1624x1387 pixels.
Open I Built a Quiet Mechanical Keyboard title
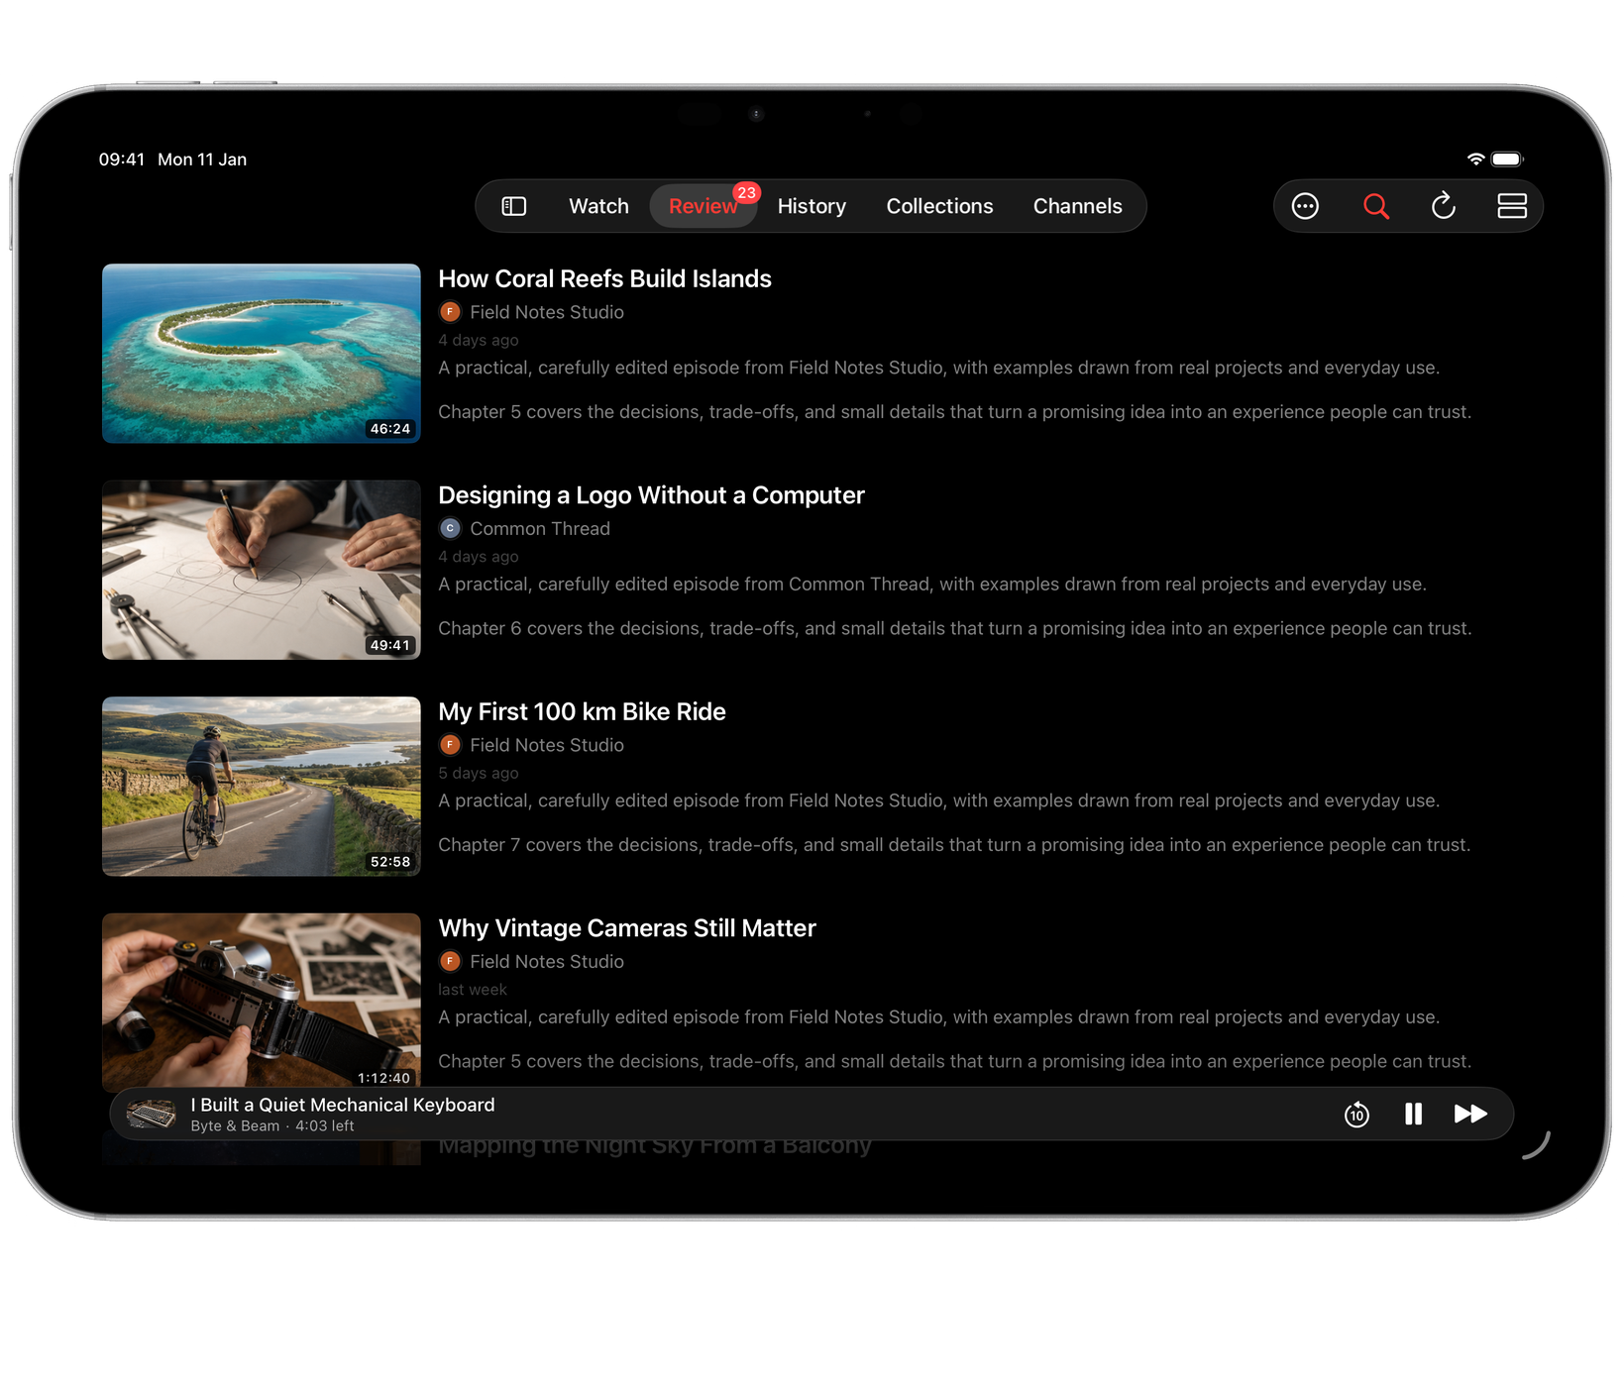pyautogui.click(x=343, y=1105)
